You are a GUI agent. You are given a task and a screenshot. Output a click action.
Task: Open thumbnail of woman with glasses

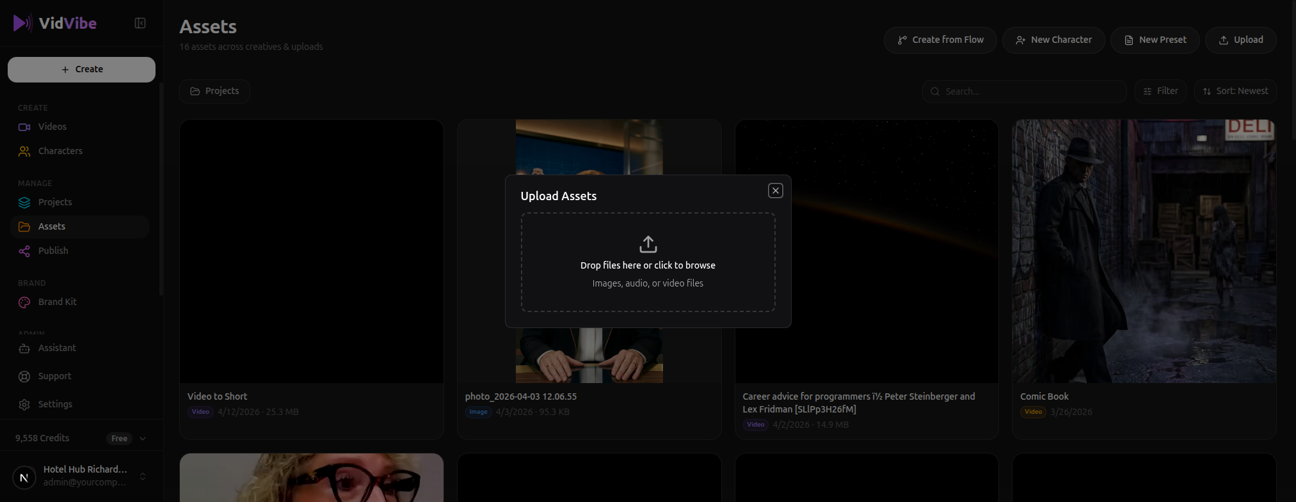pyautogui.click(x=312, y=478)
